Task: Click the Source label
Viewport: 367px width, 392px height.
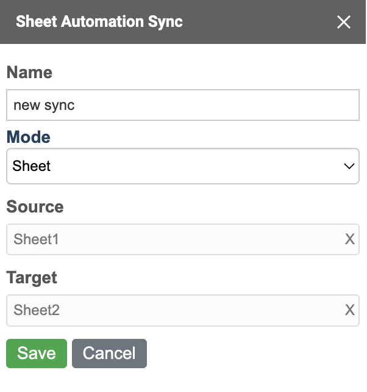Action: pos(35,207)
